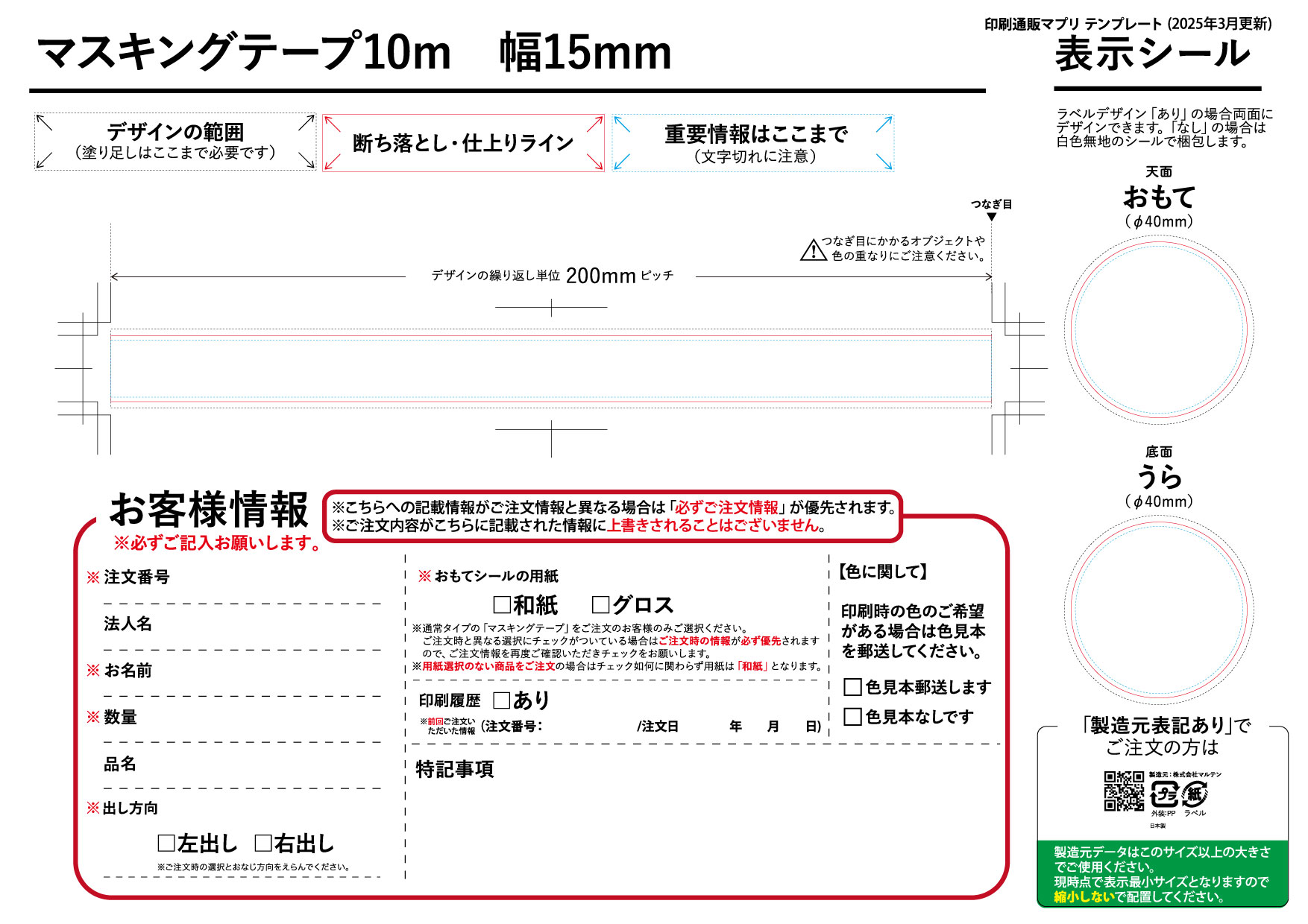The width and height of the screenshot is (1308, 924).
Task: Click the デザインの範囲 legend box
Action: [175, 142]
